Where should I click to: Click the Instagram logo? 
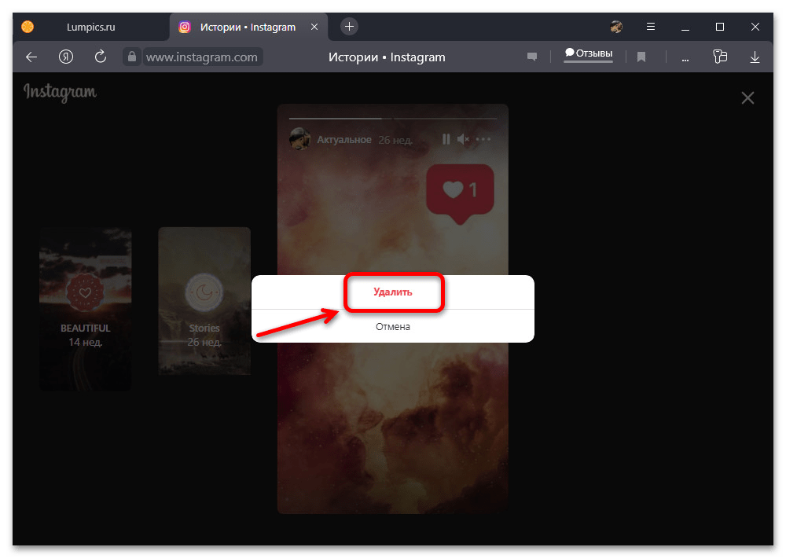[60, 92]
